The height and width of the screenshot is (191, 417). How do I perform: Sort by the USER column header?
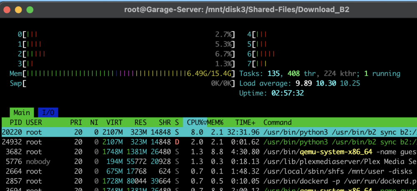[34, 122]
